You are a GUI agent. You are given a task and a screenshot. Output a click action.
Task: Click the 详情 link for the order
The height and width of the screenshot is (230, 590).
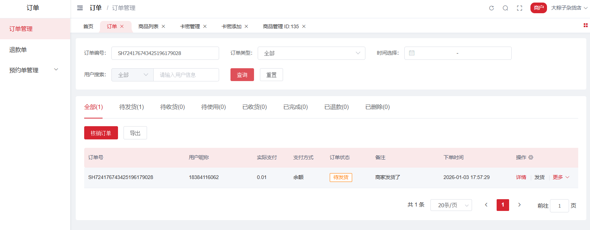(x=521, y=177)
